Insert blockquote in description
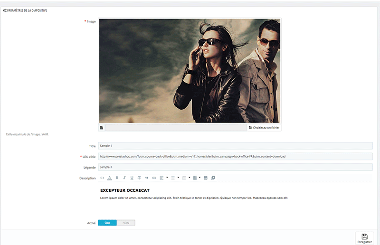The image size is (380, 245). pos(146,178)
